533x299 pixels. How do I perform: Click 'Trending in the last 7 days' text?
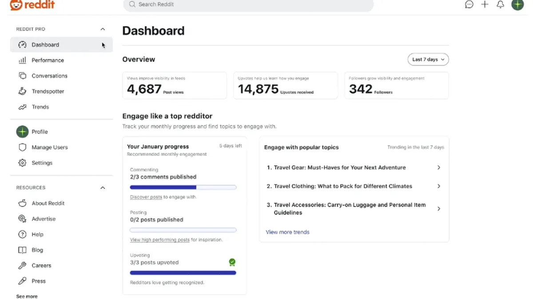click(x=416, y=147)
